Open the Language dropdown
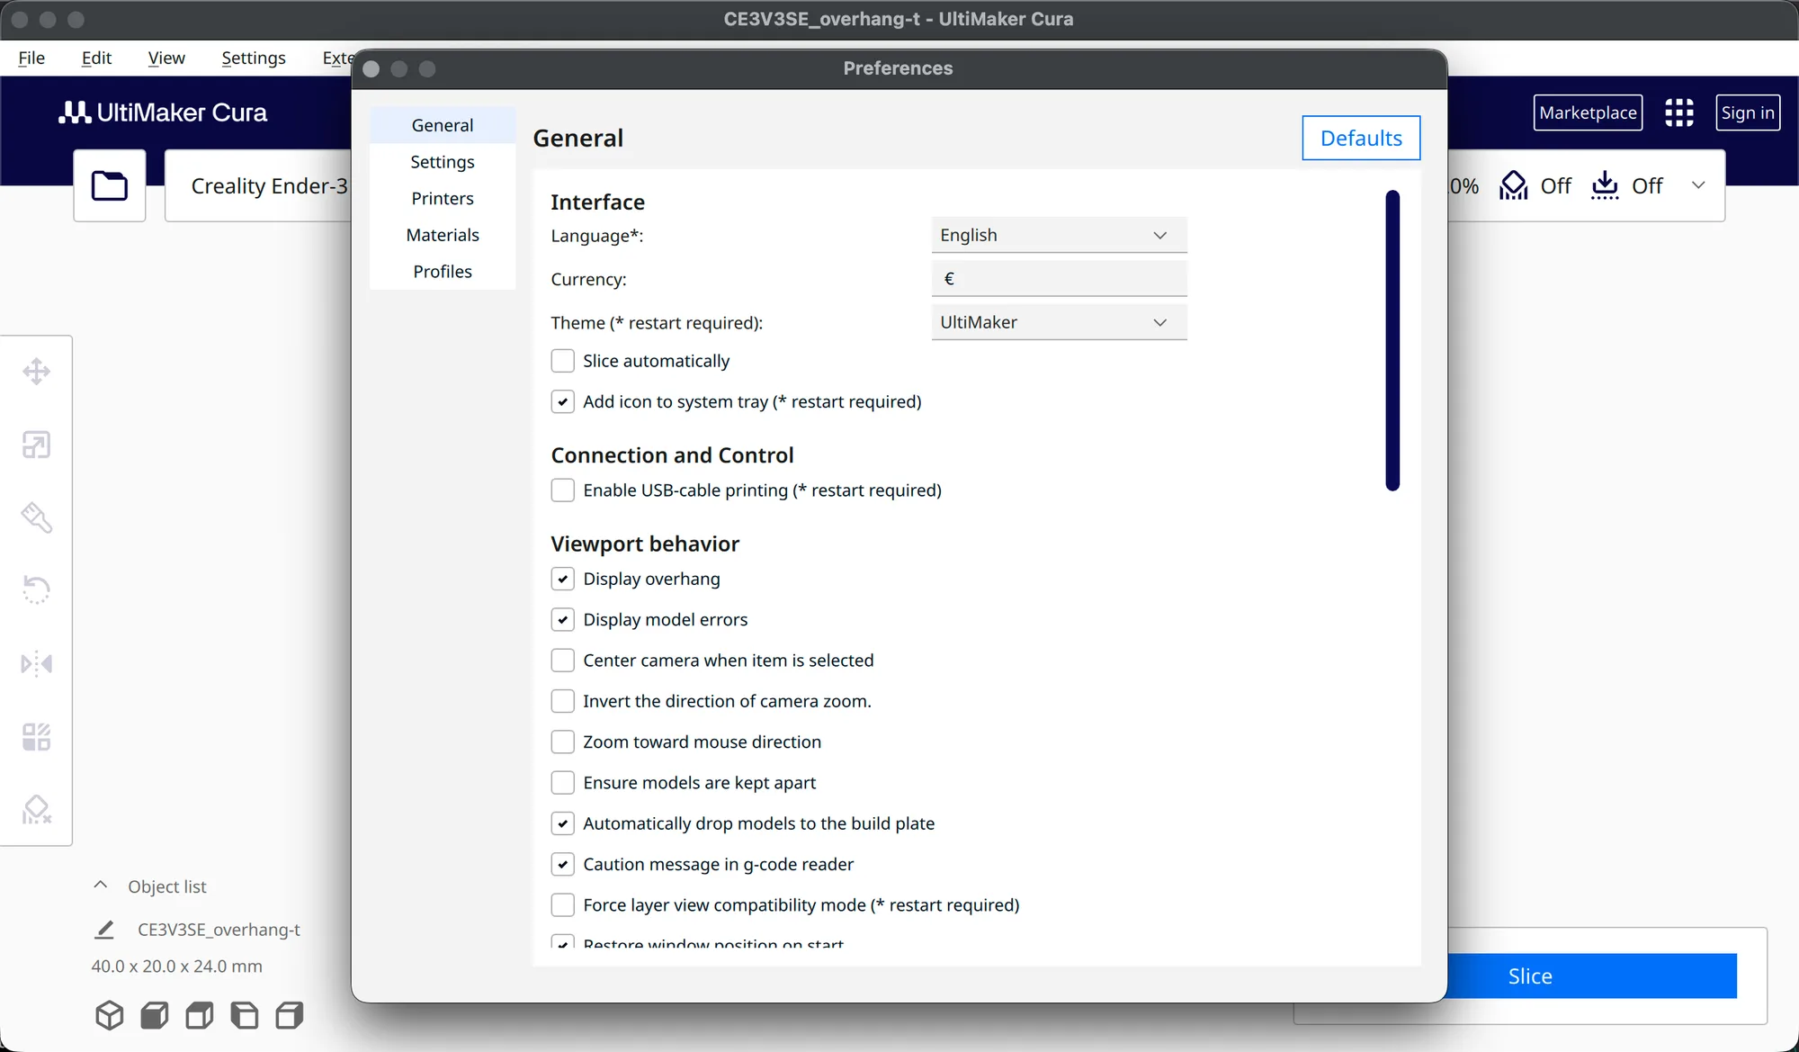Screen dimensions: 1799x1052 coord(1059,235)
